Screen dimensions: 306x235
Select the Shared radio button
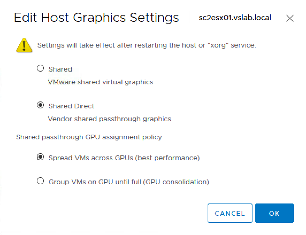[x=40, y=69]
